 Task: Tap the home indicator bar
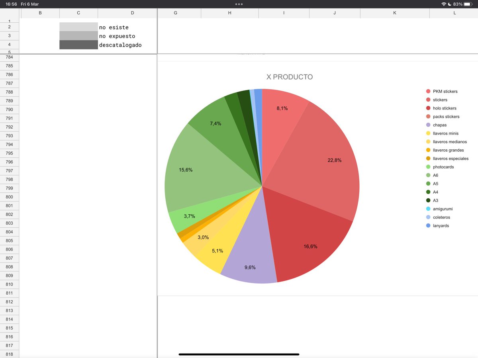click(x=239, y=354)
